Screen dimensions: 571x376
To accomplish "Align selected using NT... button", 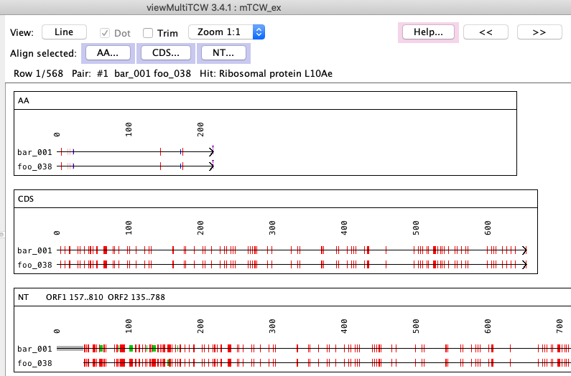I will (x=223, y=53).
